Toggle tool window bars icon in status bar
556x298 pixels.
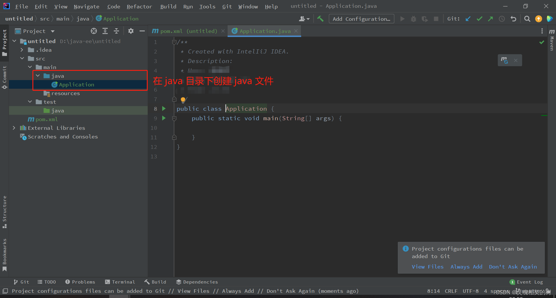[x=5, y=291]
